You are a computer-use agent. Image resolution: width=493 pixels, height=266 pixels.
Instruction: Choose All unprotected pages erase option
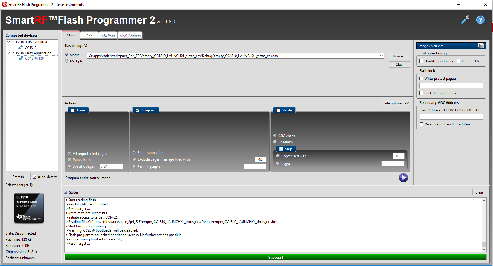point(69,153)
